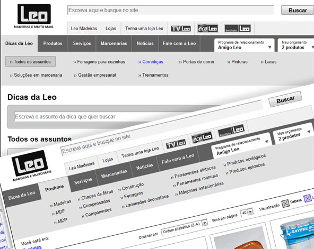Select Marcenarias tab in tilted window
This screenshot has width=314, height=249.
[x=114, y=173]
